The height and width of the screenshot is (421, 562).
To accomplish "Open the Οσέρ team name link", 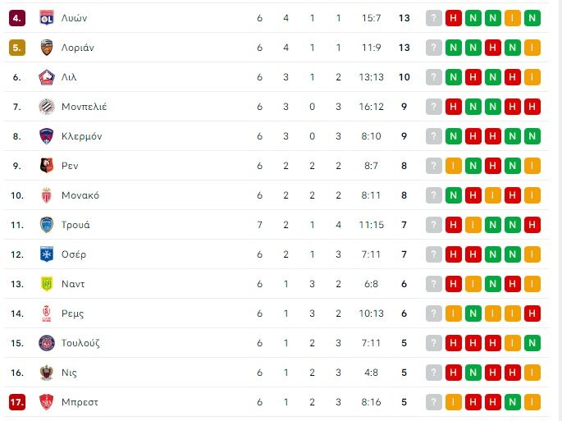I will click(74, 254).
